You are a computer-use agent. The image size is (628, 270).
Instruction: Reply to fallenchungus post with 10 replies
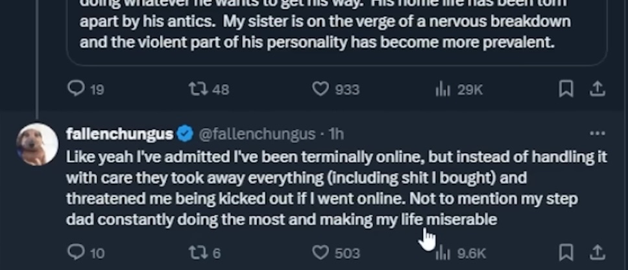tap(77, 252)
